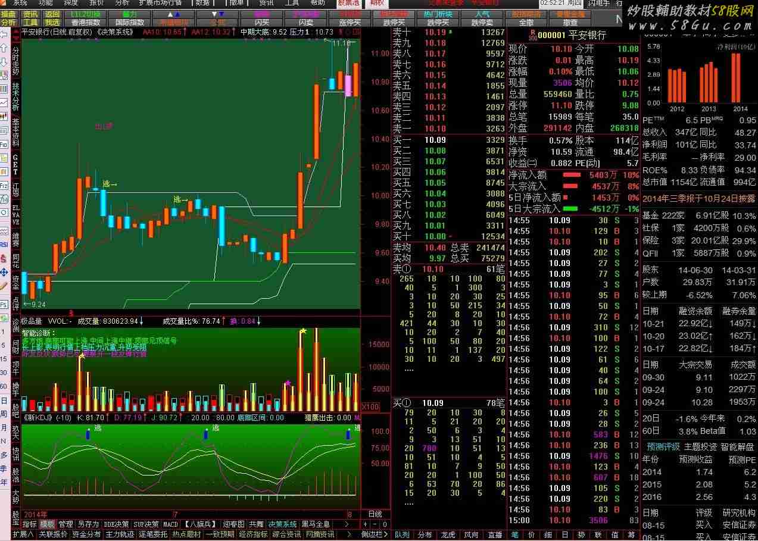This screenshot has height=541, width=758.
Task: Switch chart to 30-minute period
Action: click(x=4, y=373)
